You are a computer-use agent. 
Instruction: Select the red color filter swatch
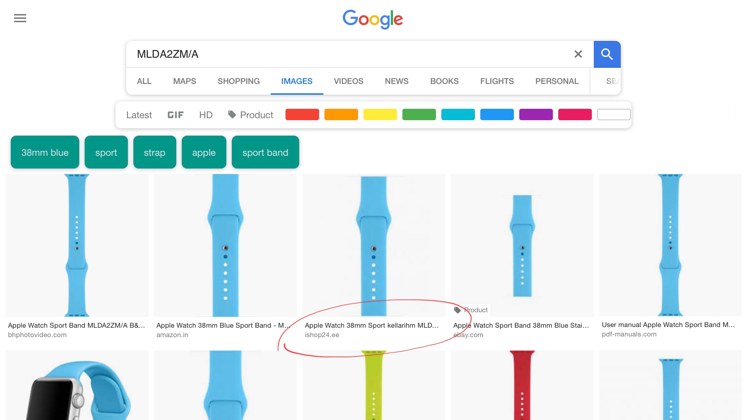pos(302,114)
